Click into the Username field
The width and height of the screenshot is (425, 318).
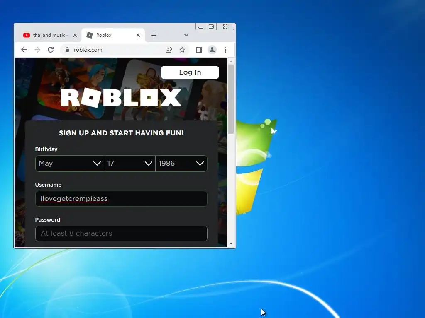(121, 199)
